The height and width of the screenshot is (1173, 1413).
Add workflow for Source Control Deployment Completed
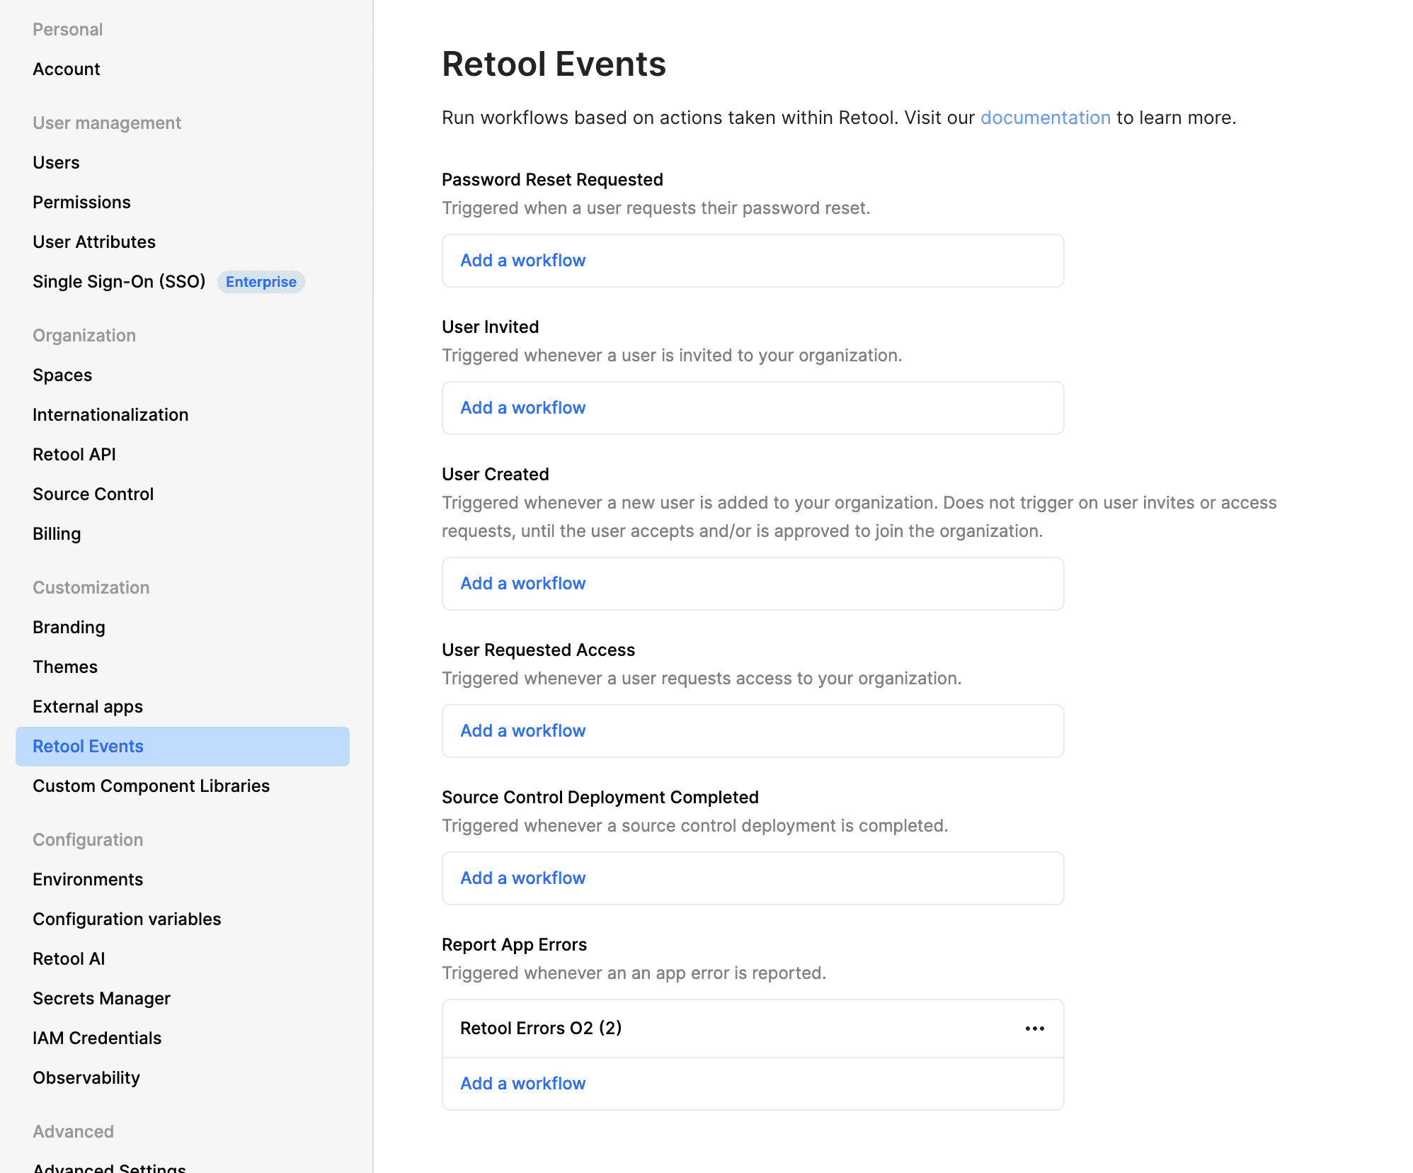tap(522, 878)
